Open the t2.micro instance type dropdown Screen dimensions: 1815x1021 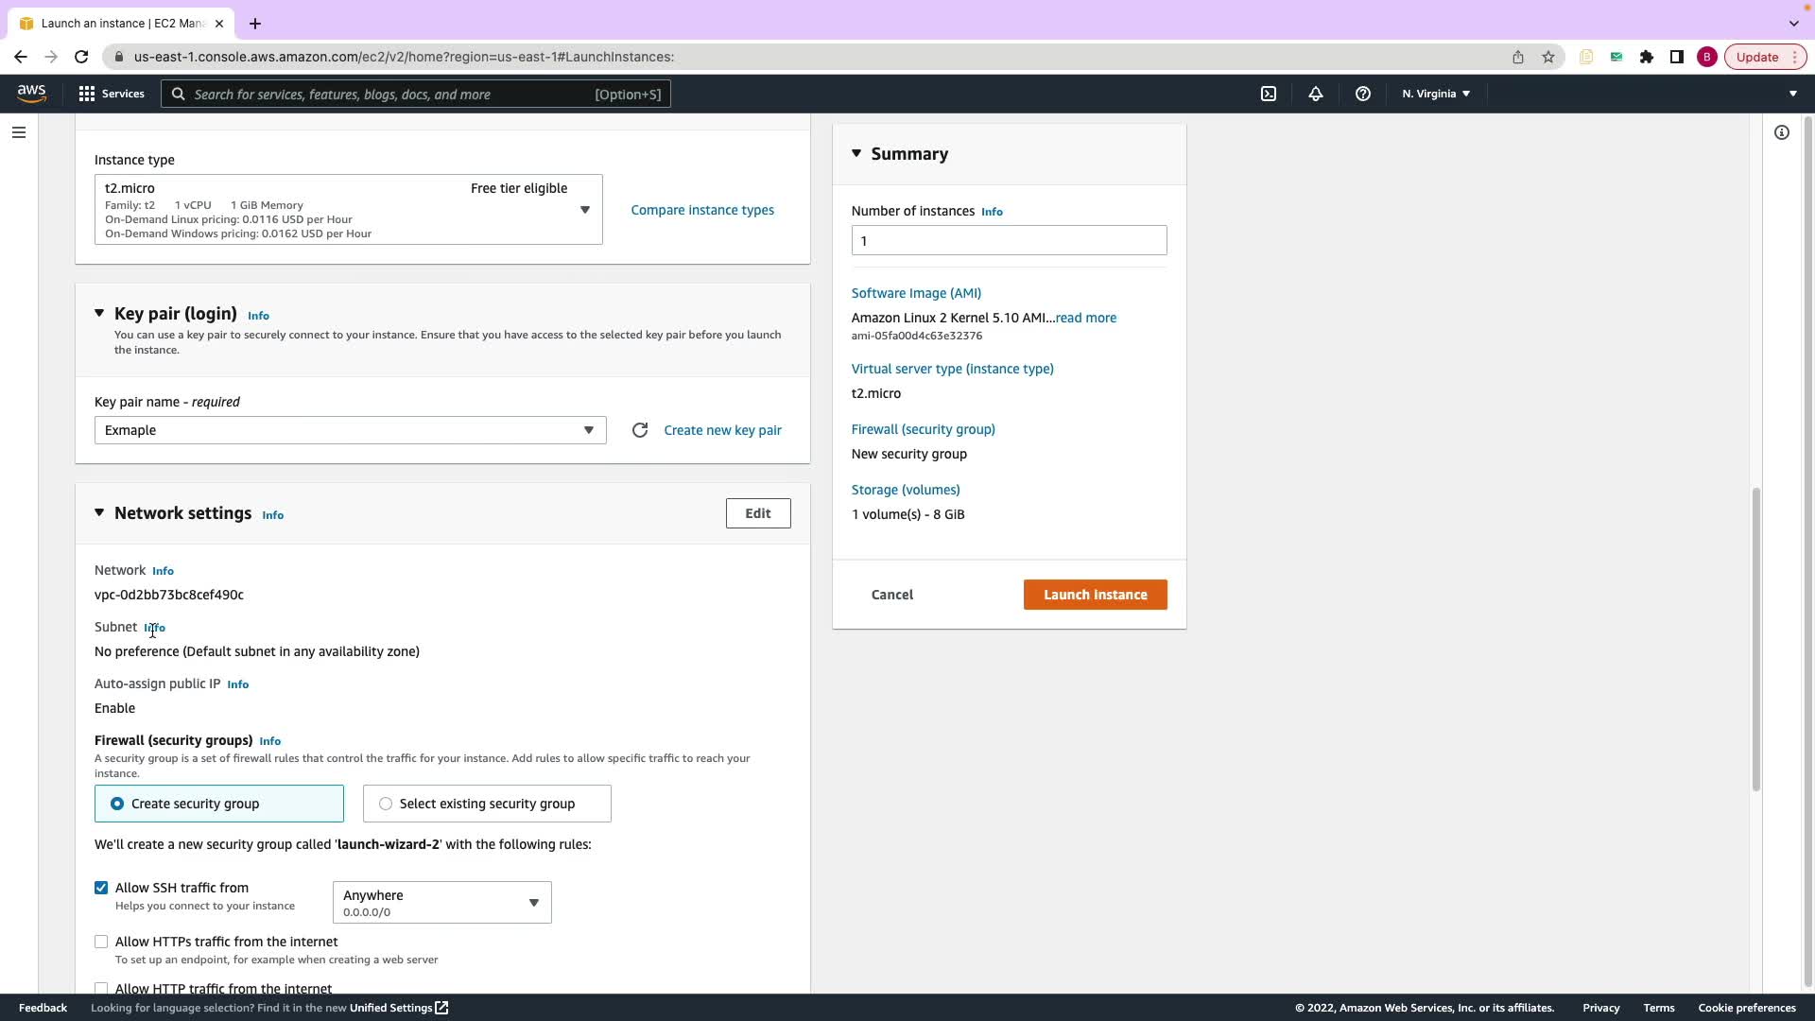348,210
